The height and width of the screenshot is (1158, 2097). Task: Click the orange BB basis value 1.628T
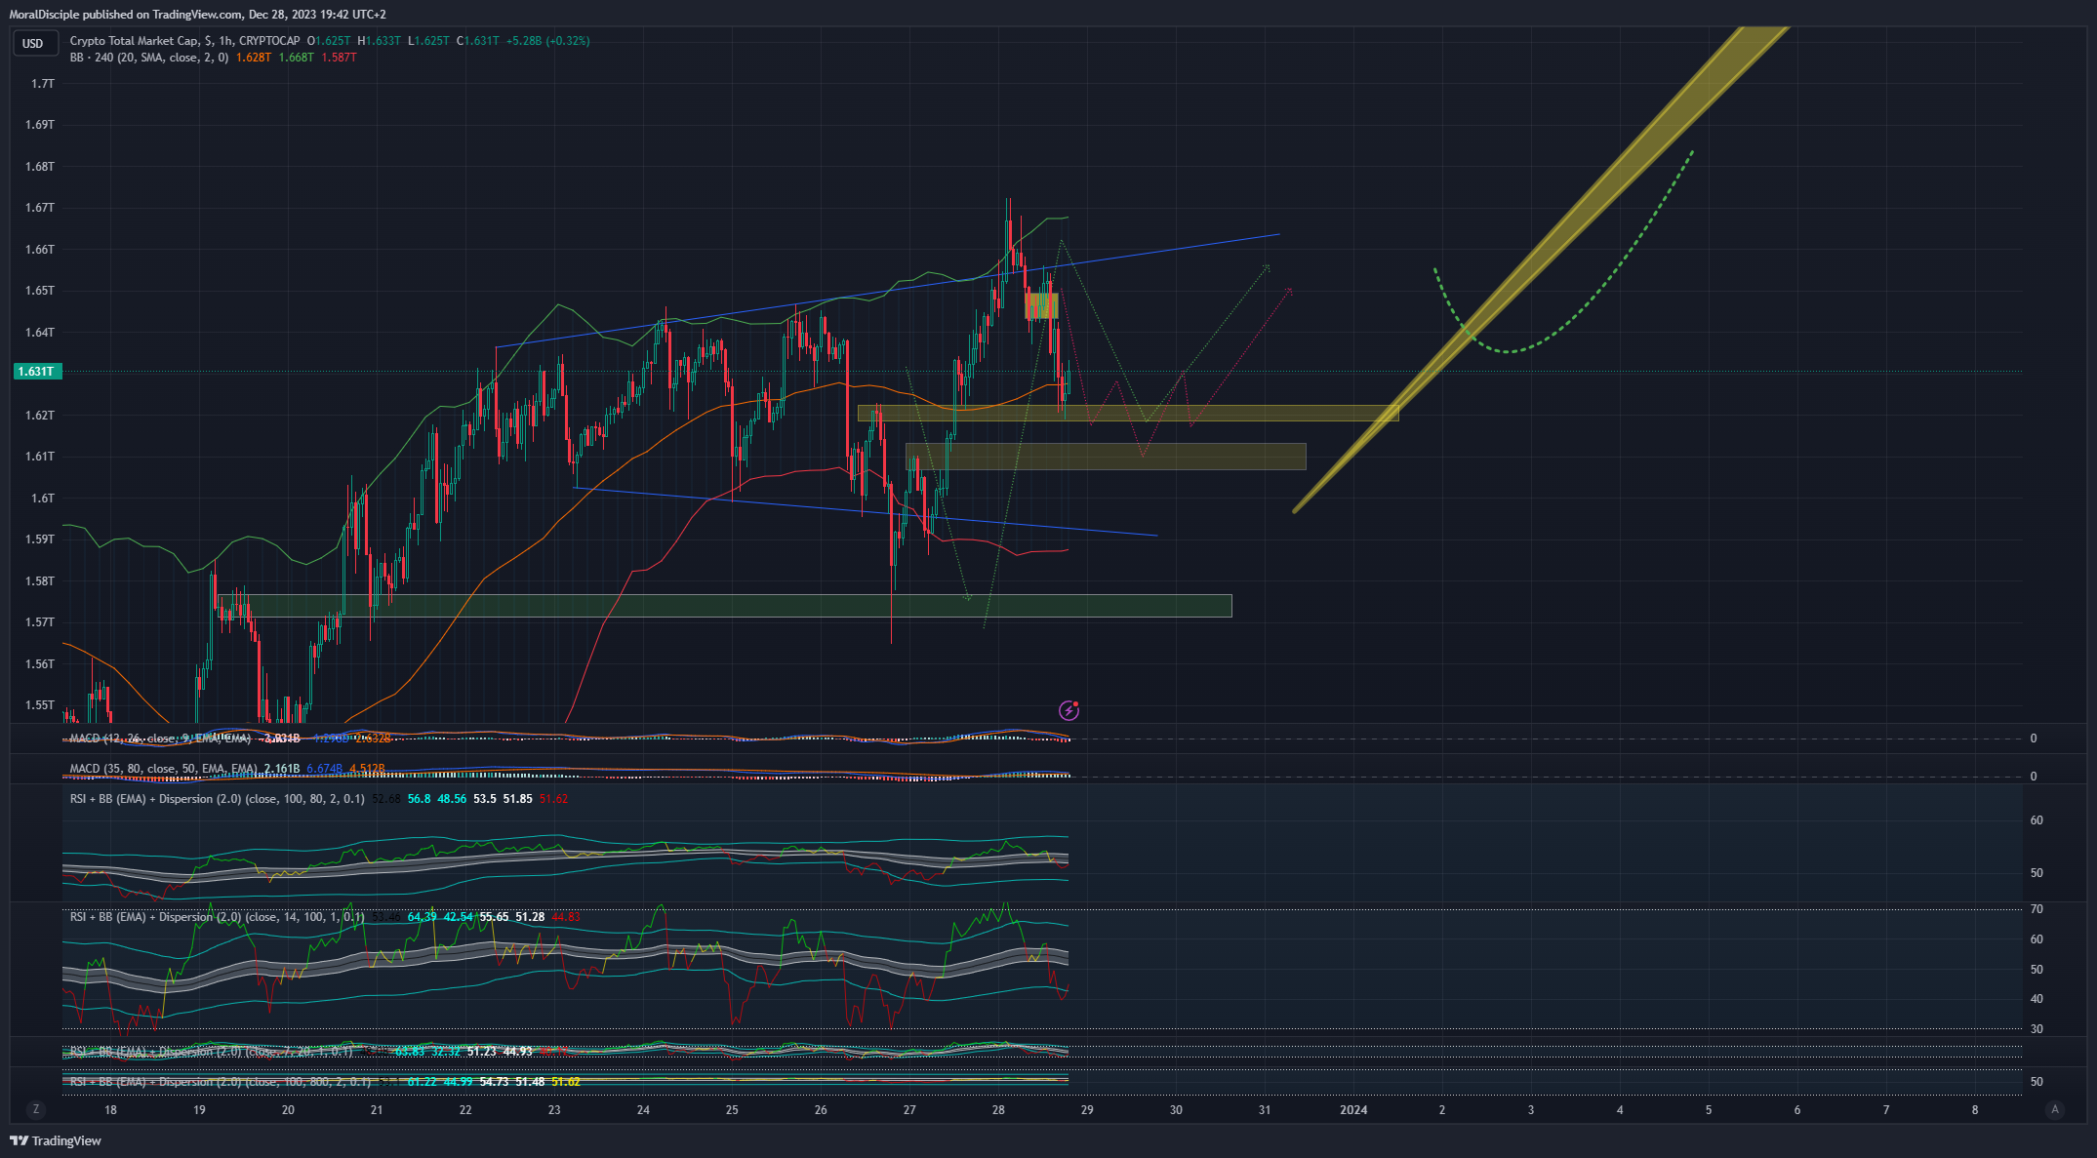pyautogui.click(x=254, y=58)
